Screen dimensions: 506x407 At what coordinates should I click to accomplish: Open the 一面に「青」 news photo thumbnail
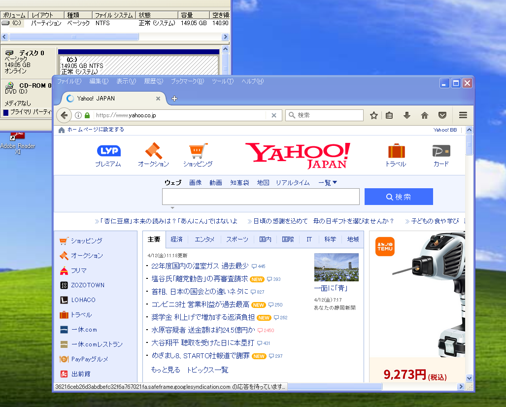click(x=336, y=267)
